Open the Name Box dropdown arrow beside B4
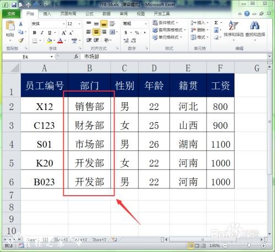 (x=52, y=56)
